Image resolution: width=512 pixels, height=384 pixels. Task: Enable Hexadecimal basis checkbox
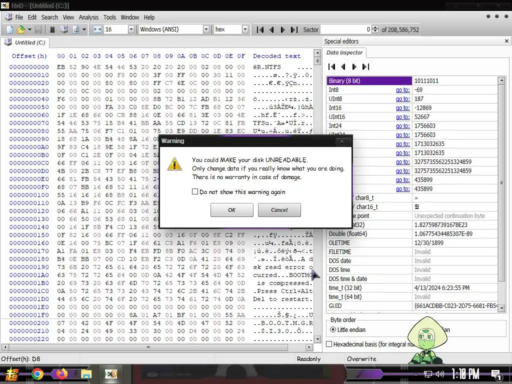[329, 344]
